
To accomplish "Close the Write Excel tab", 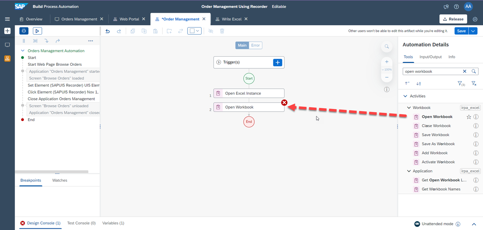I will point(246,19).
